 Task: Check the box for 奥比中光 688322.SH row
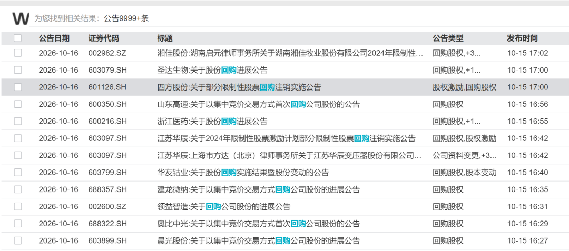point(18,224)
